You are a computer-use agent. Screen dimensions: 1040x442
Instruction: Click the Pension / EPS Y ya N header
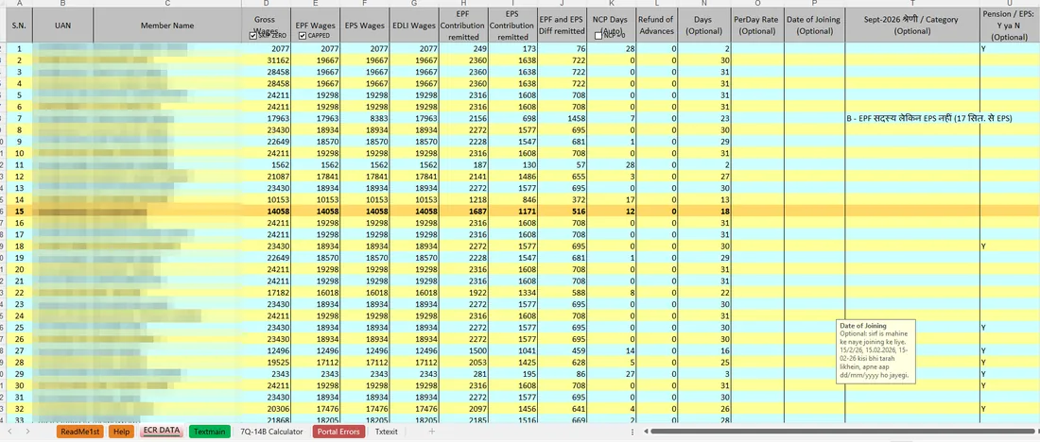[1010, 25]
